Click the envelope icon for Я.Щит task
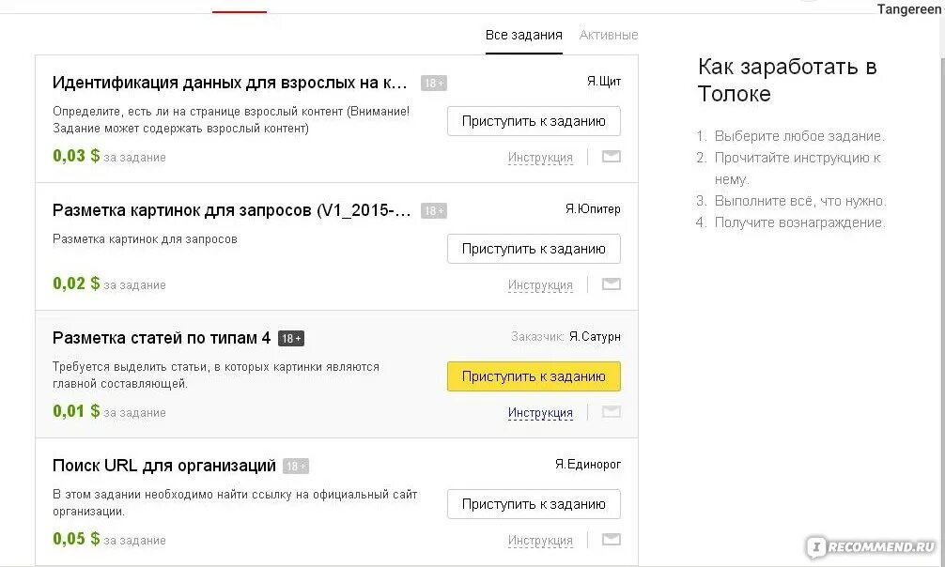The image size is (945, 567). [612, 157]
